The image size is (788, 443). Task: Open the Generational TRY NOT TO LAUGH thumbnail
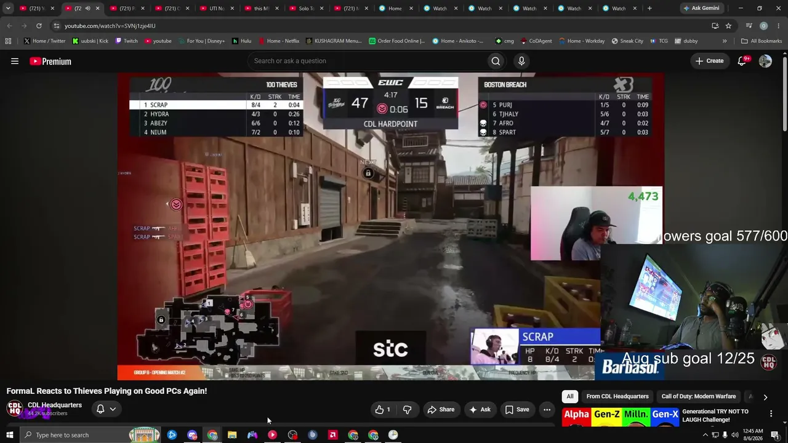coord(620,417)
